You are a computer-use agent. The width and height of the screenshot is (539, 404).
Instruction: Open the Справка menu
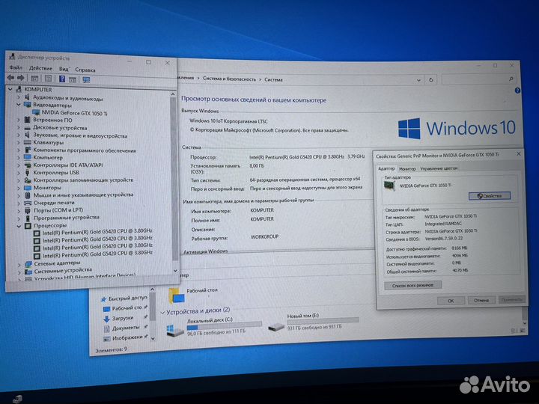pyautogui.click(x=85, y=70)
